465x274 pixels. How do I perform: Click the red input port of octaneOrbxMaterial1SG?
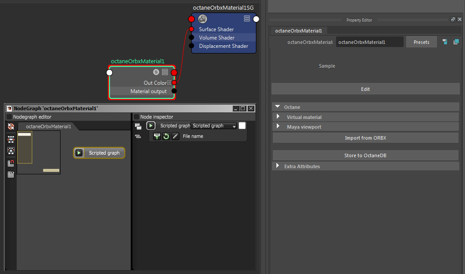pyautogui.click(x=191, y=19)
